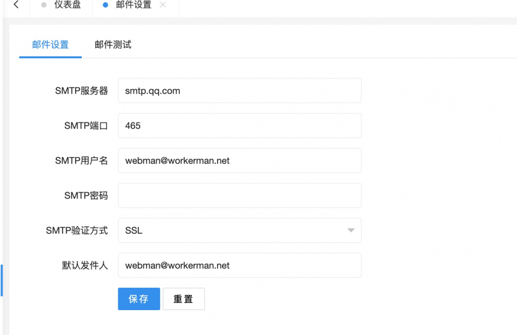Save settings with the 保存 button
The height and width of the screenshot is (335, 517).
139,299
